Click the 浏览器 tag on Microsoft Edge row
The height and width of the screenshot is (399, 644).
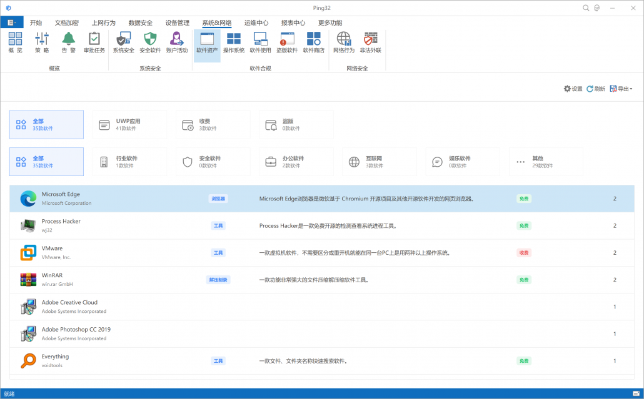pyautogui.click(x=218, y=199)
